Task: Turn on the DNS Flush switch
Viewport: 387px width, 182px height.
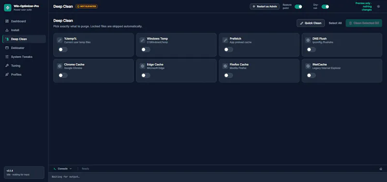Action: (311, 50)
